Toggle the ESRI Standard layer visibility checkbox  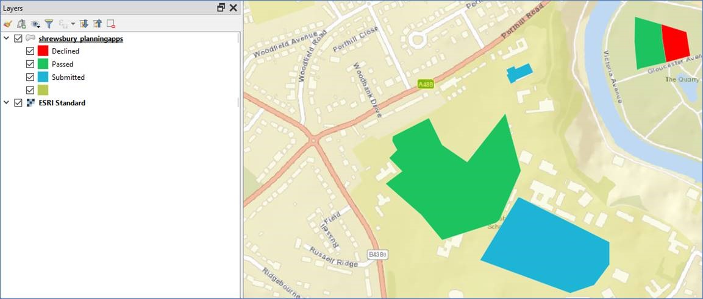[18, 102]
